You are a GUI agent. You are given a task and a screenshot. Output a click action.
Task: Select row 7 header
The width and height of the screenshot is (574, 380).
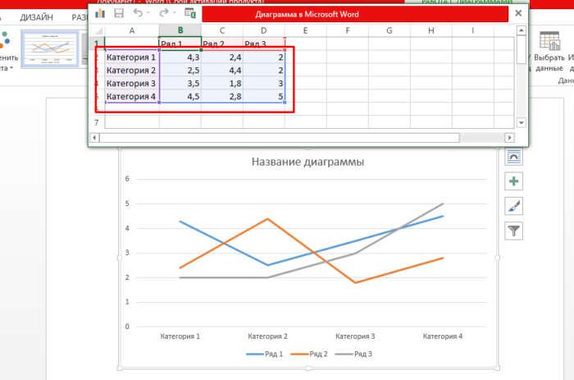pyautogui.click(x=97, y=122)
